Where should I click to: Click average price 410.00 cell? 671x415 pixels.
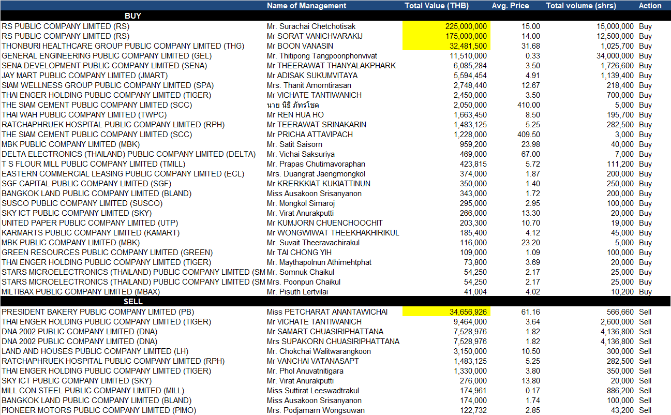click(530, 105)
